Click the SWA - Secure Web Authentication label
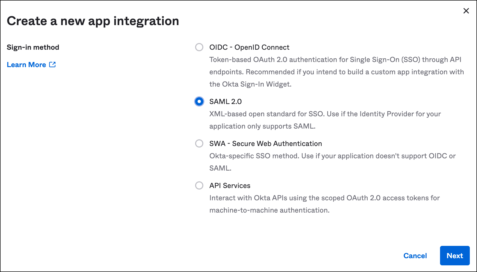 click(265, 144)
